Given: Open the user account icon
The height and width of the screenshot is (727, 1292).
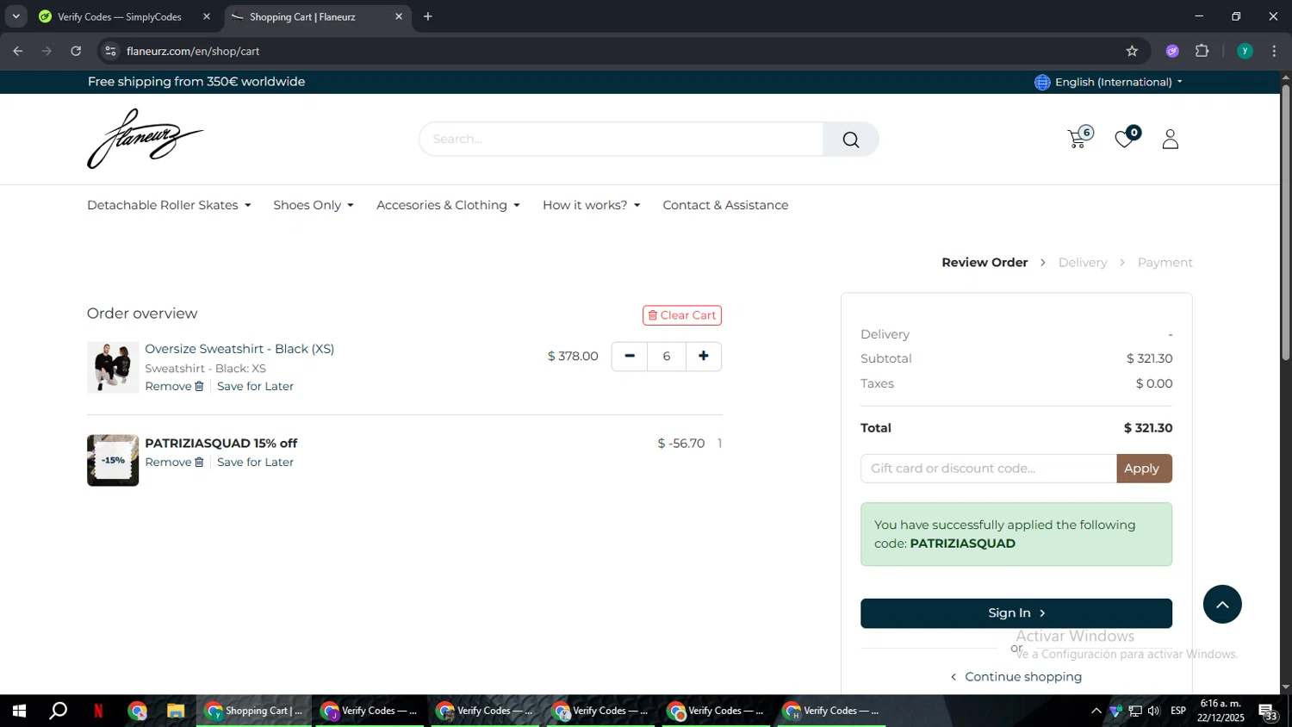Looking at the screenshot, I should (x=1170, y=139).
